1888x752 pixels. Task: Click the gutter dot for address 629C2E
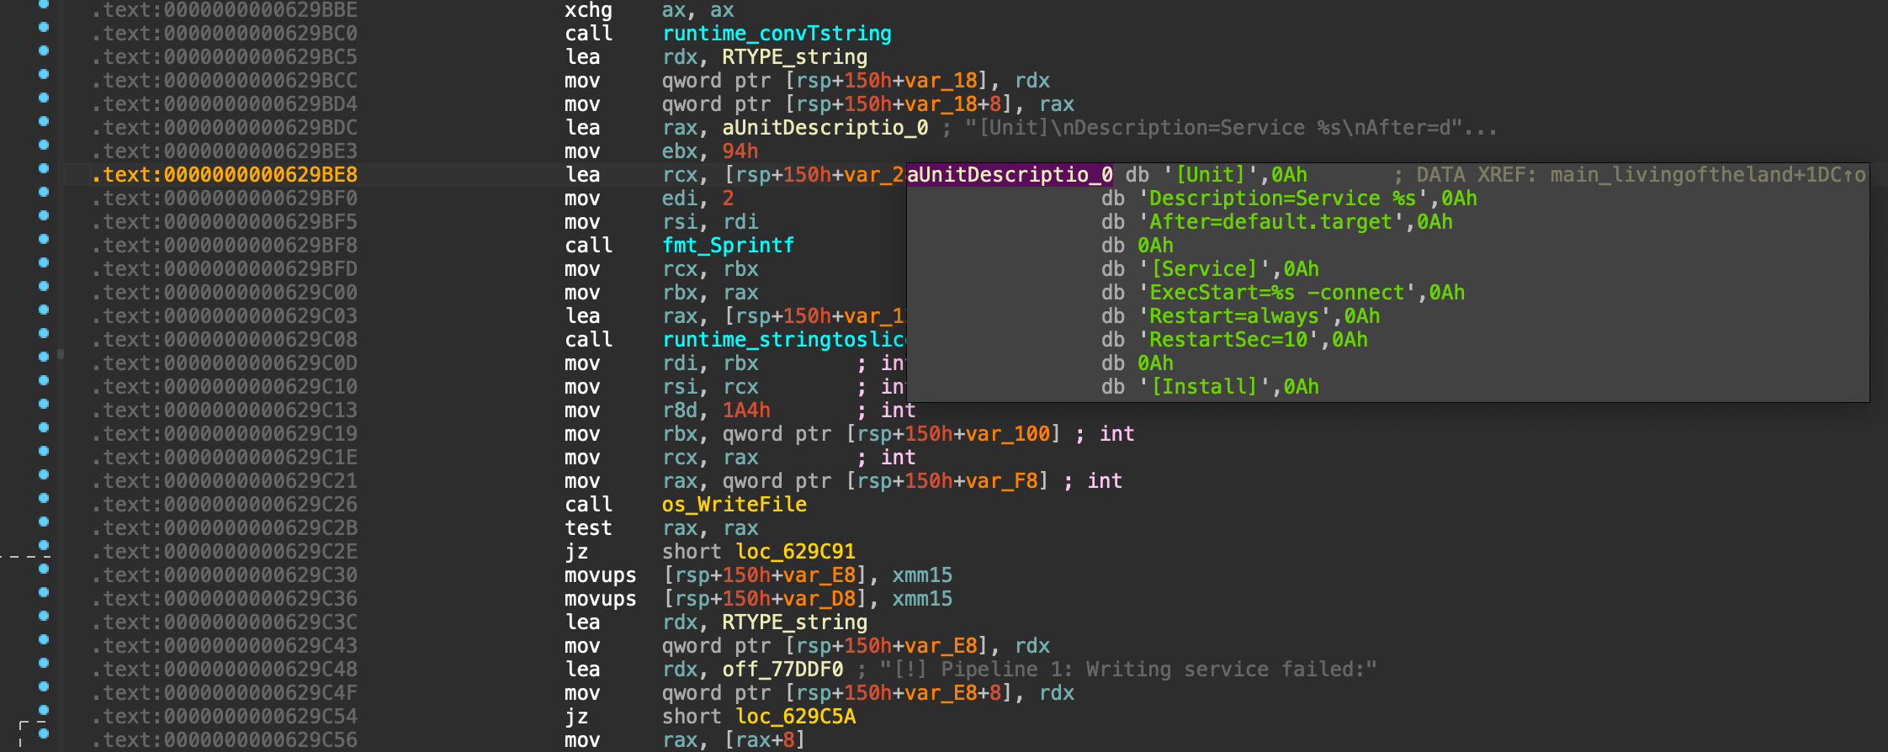coord(44,545)
